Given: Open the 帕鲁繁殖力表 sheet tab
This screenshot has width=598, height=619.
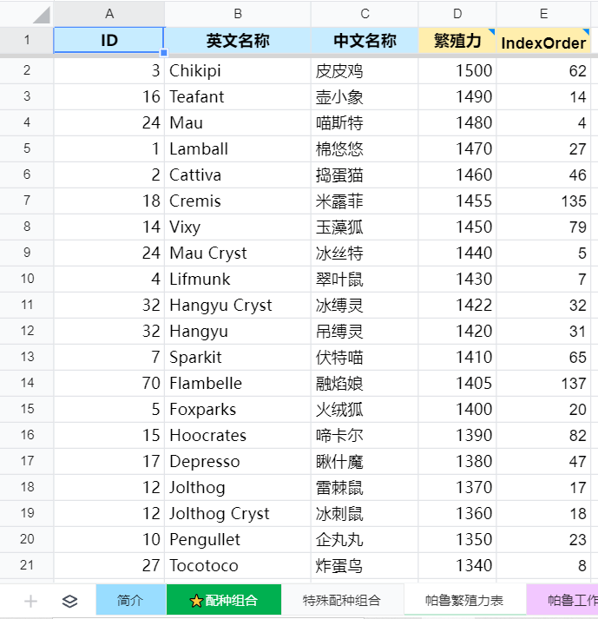Looking at the screenshot, I should tap(464, 600).
